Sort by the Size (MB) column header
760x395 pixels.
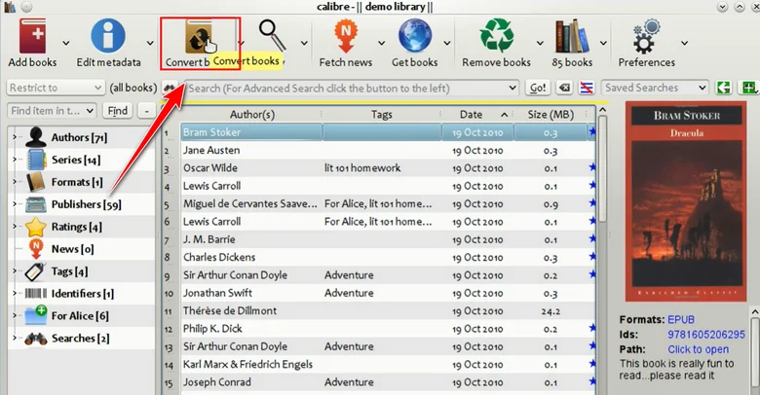tap(551, 115)
